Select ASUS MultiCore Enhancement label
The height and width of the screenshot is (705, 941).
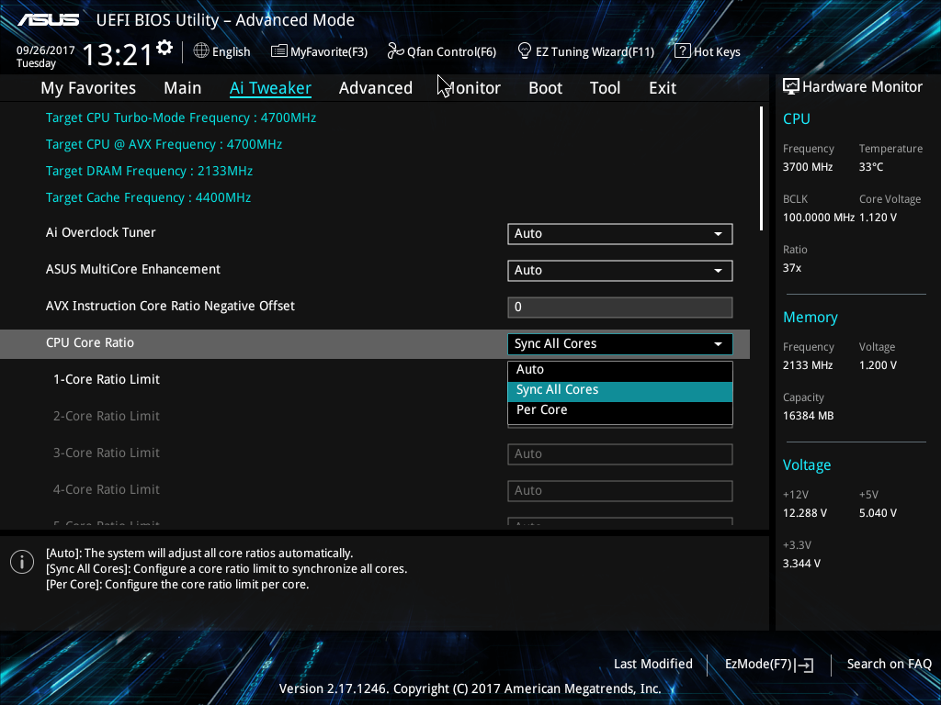[x=133, y=269]
